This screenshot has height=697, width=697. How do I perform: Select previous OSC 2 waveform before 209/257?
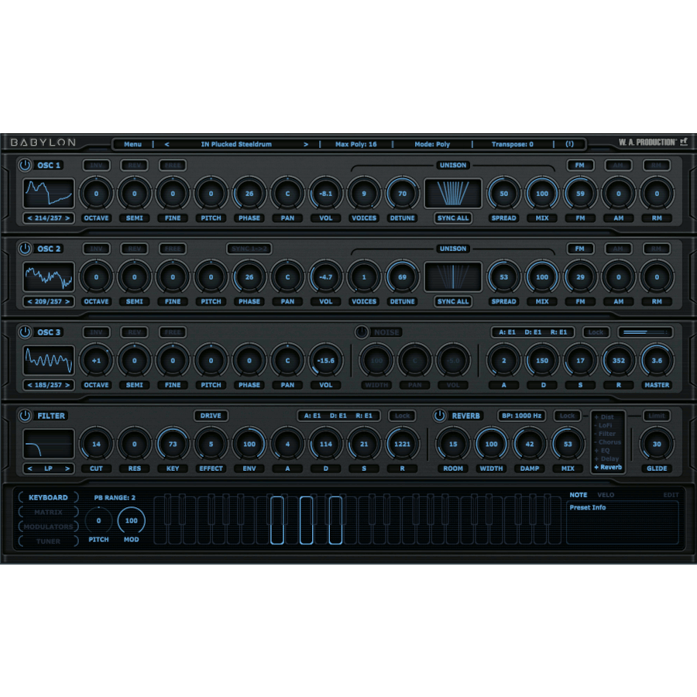pos(29,302)
